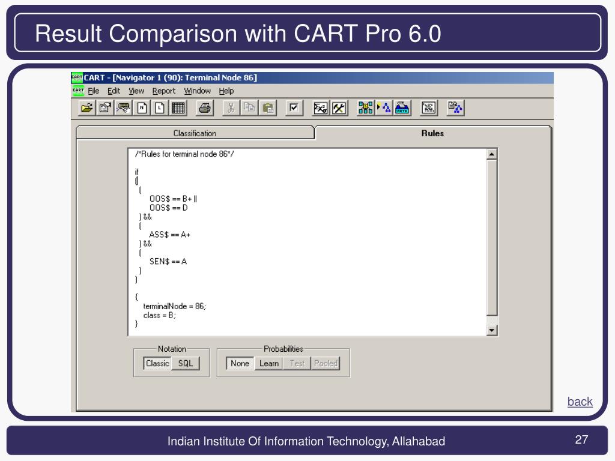Click the disabled Test probabilities button

(x=297, y=363)
